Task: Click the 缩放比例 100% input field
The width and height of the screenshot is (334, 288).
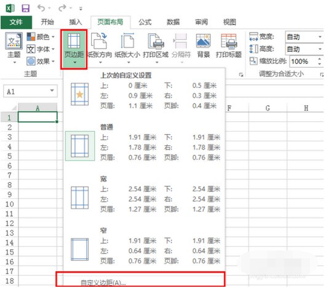Action: click(303, 62)
